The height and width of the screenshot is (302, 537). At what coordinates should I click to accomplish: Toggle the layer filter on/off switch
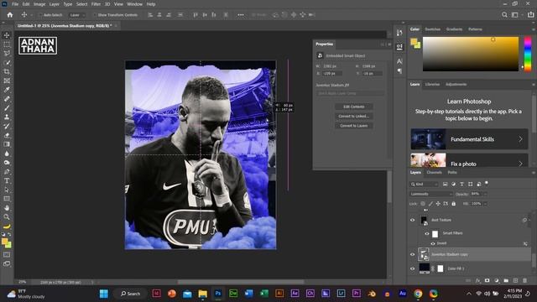point(487,183)
